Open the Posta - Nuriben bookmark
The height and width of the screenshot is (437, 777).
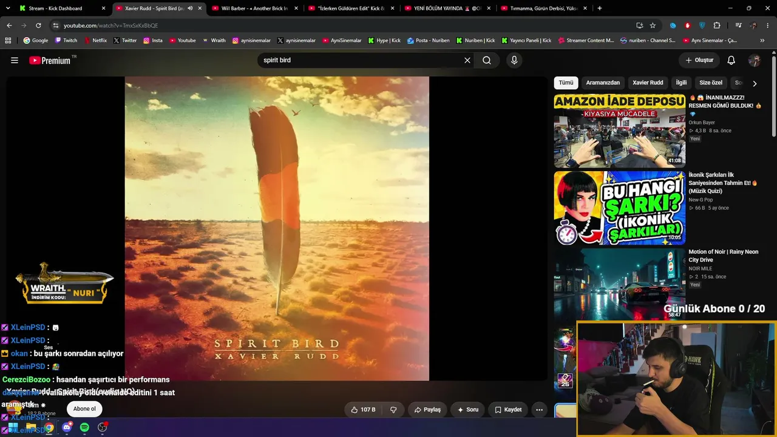click(x=429, y=41)
